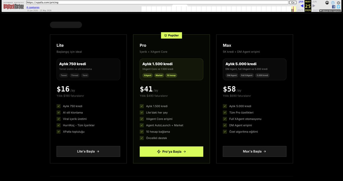Viewport: 343px width, 181px height.
Task: Click 'Yıllık $190 faturalanır' text
Action: click(70, 96)
